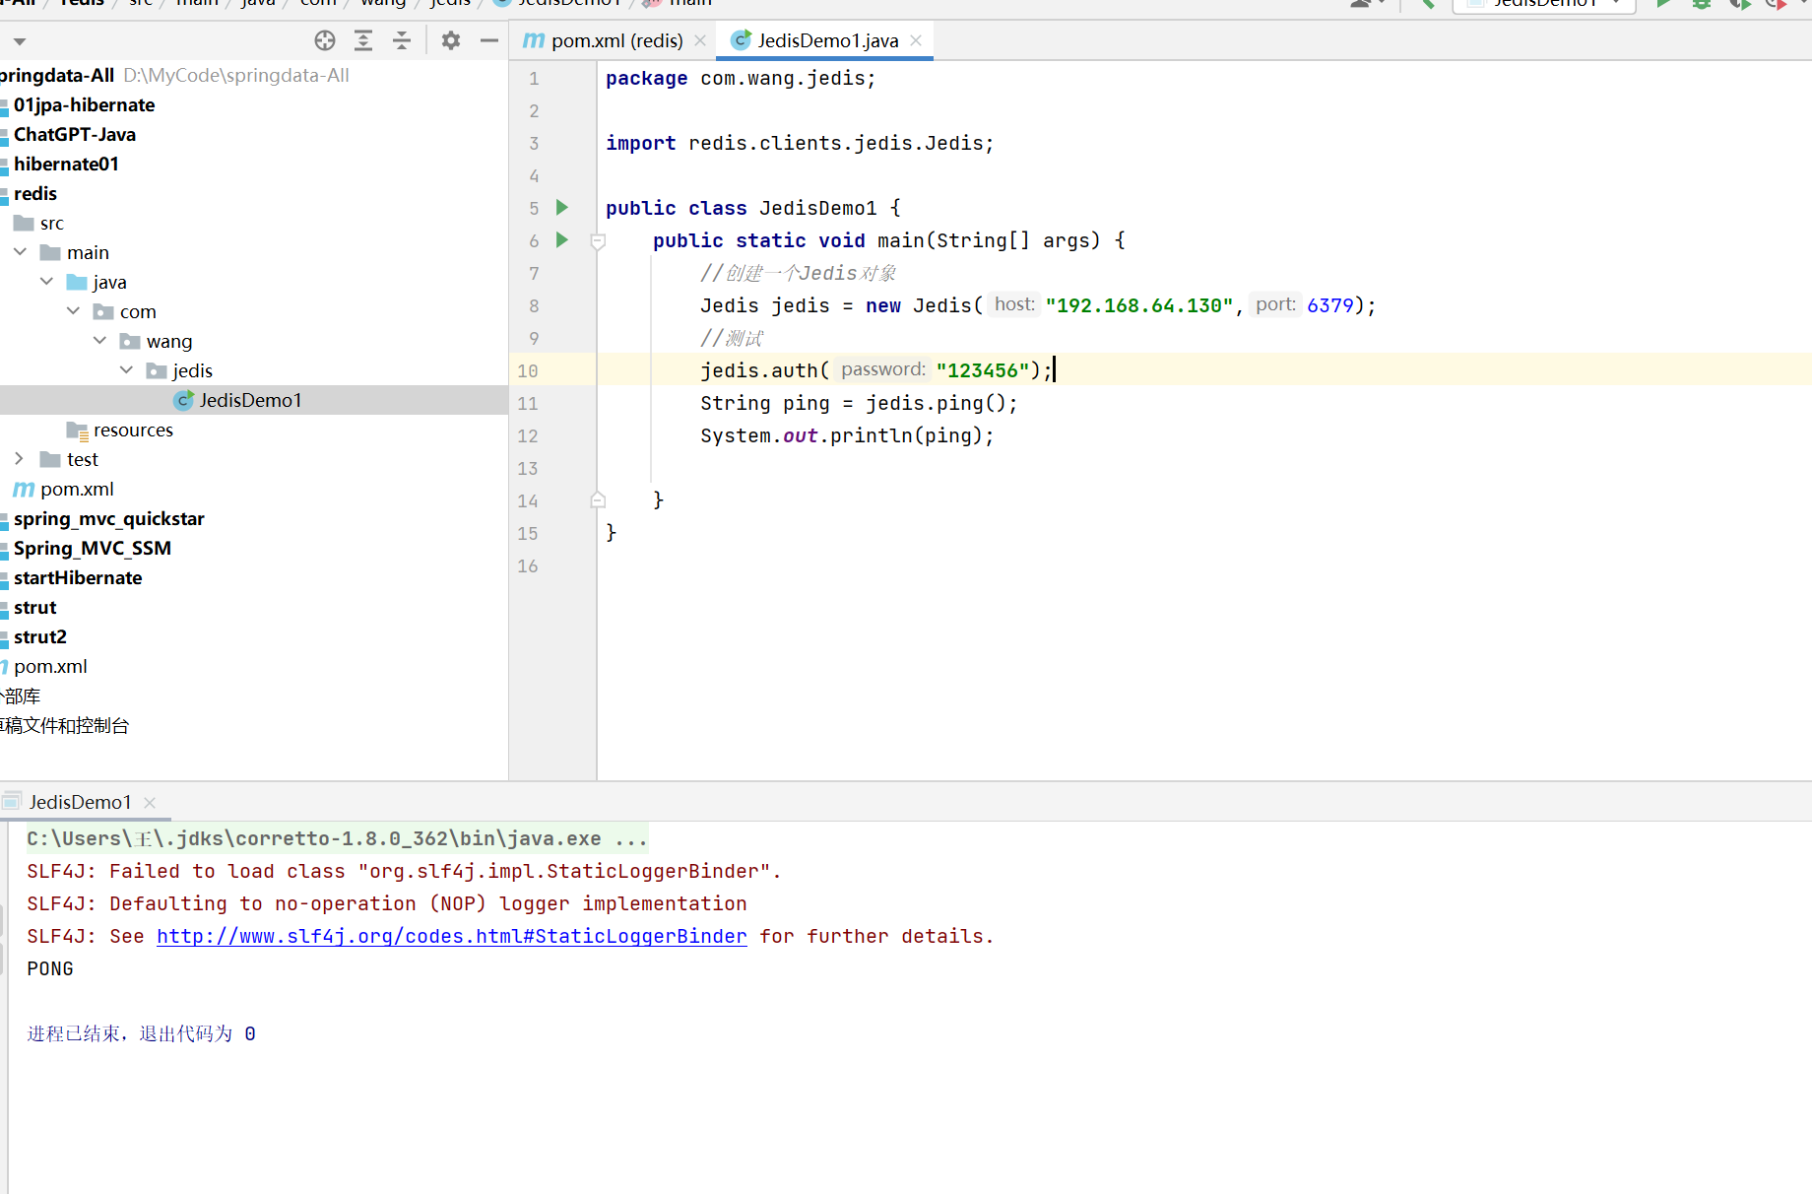Select JedisDemo1 class in project tree
Image resolution: width=1812 pixels, height=1194 pixels.
click(250, 400)
